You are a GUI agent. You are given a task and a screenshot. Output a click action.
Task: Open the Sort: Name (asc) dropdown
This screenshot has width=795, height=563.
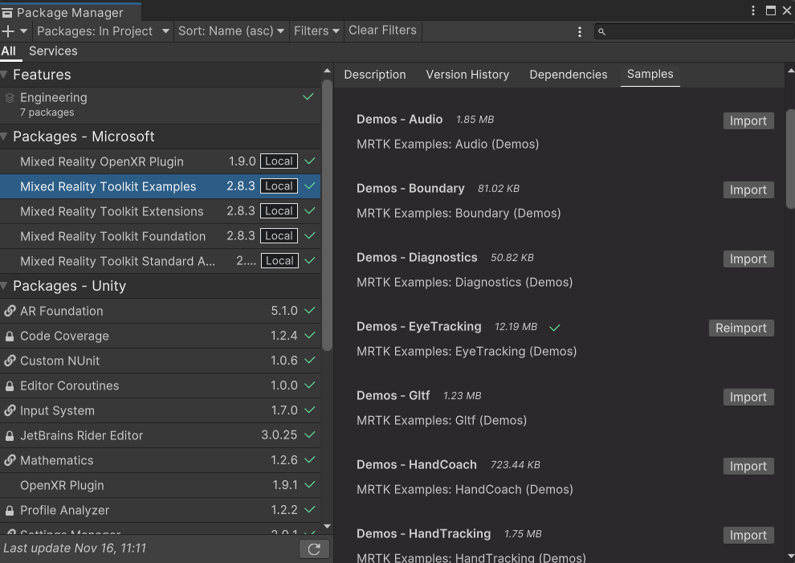point(231,31)
